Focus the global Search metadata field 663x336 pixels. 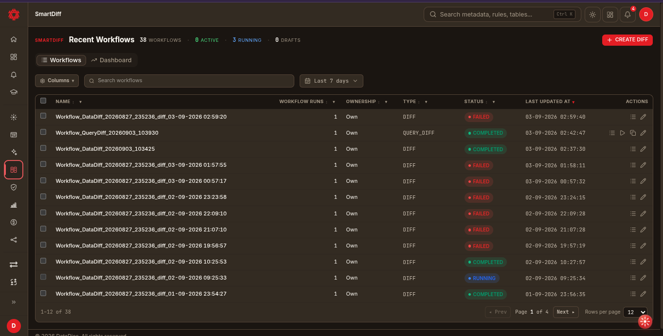point(502,15)
